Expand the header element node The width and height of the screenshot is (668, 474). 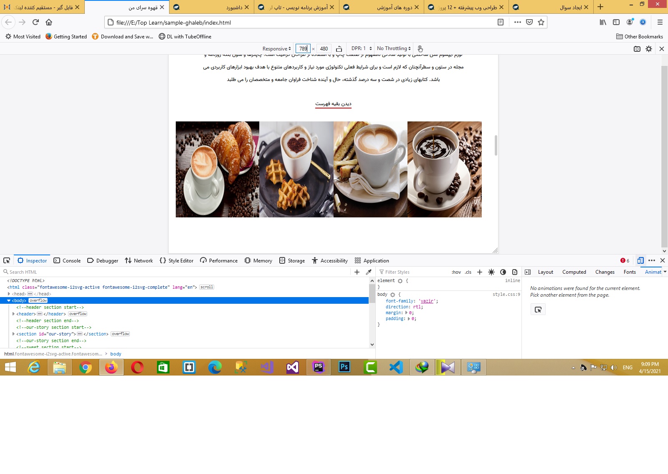pyautogui.click(x=13, y=314)
